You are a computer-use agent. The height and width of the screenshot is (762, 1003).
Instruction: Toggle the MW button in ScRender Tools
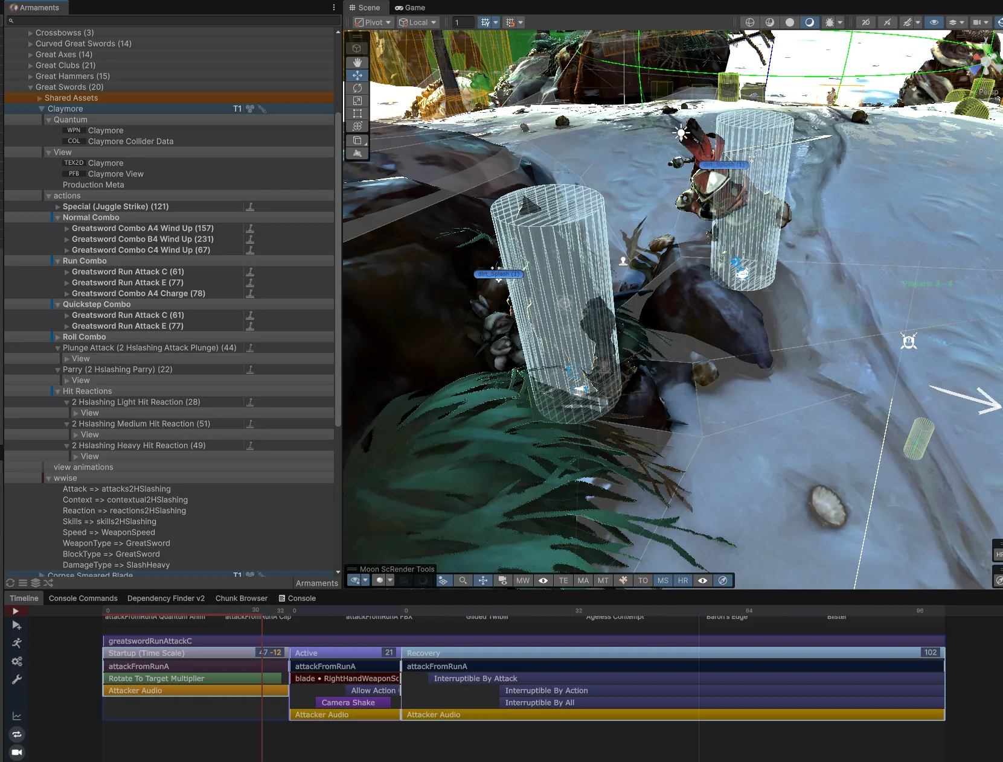(523, 580)
